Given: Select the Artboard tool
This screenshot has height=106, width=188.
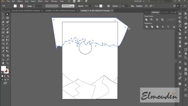Looking at the screenshot, I should (x=3, y=59).
